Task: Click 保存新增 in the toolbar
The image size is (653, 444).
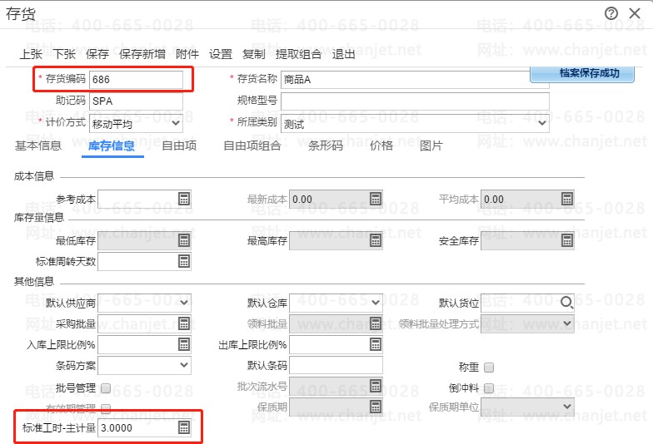Action: click(142, 54)
